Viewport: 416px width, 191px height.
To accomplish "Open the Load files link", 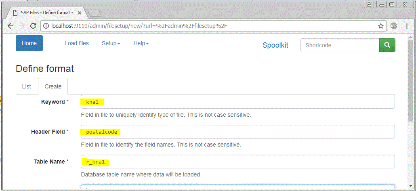I will tap(77, 43).
